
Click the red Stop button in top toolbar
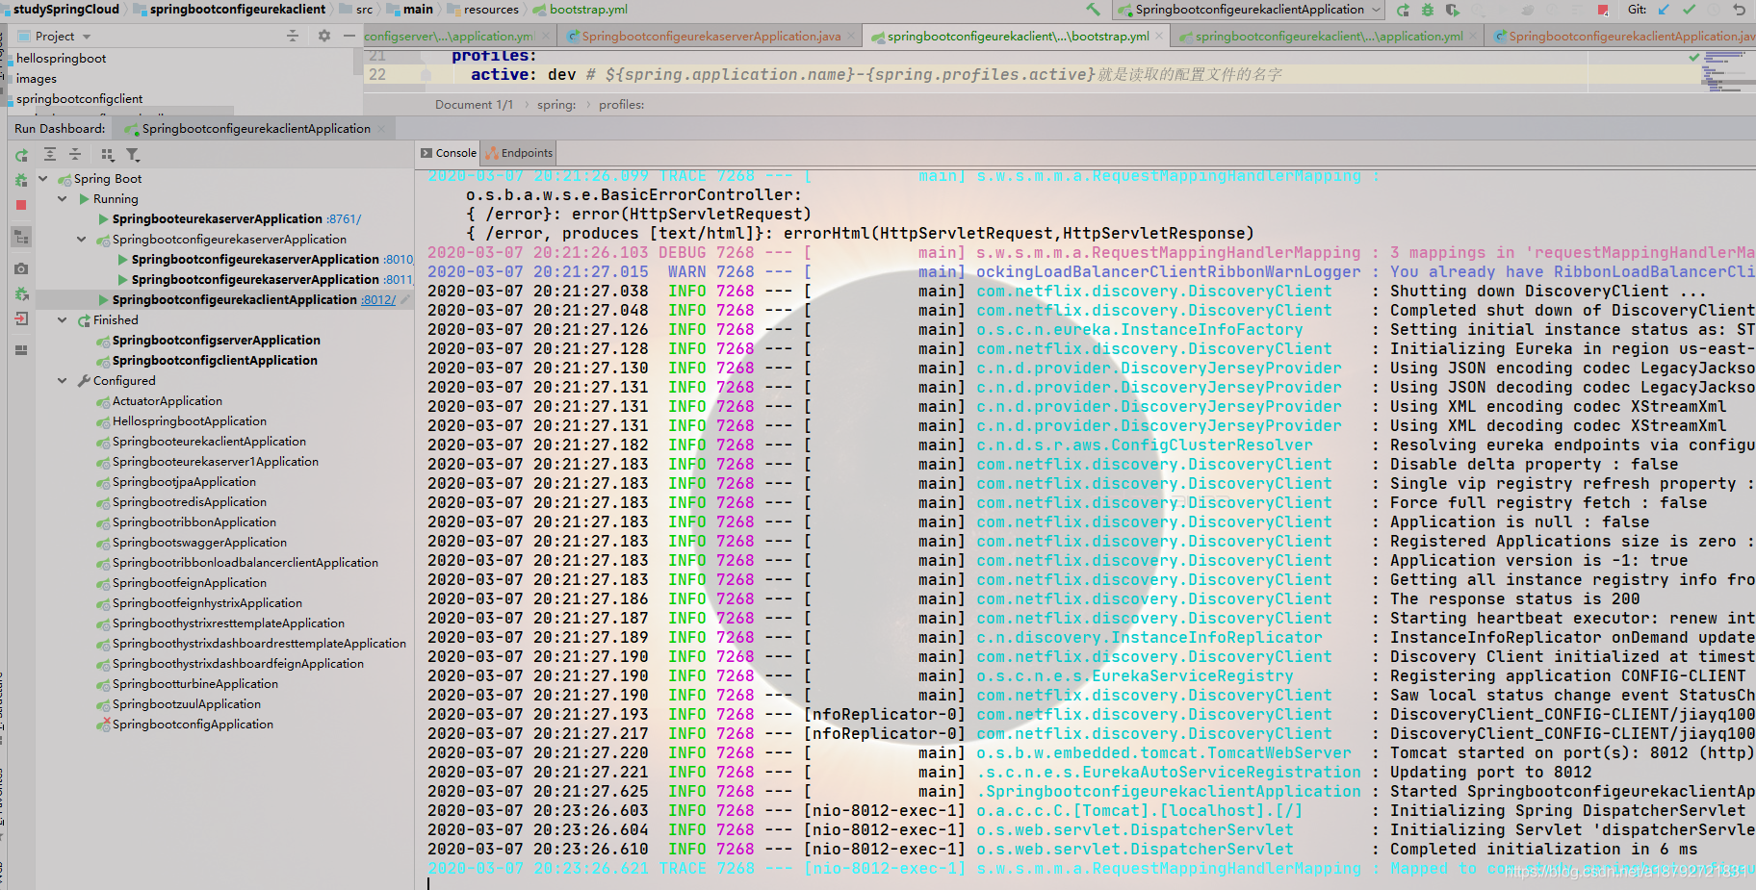pyautogui.click(x=1603, y=10)
